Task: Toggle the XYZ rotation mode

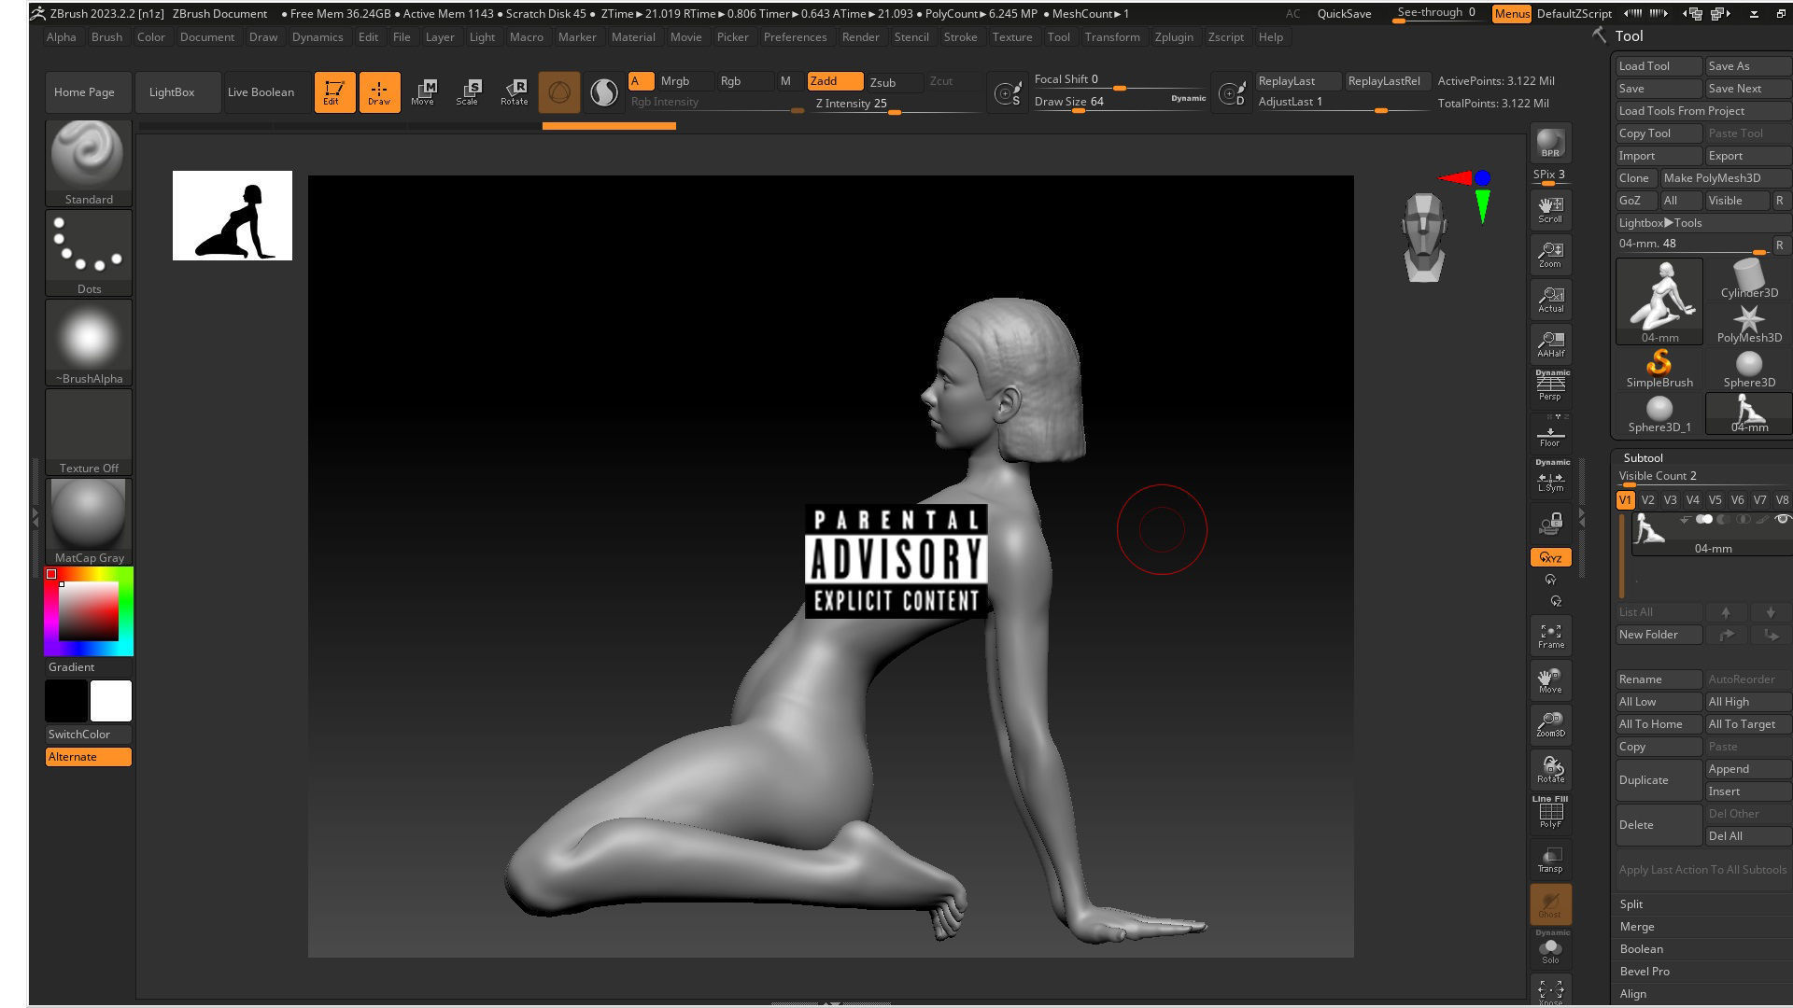Action: tap(1550, 557)
